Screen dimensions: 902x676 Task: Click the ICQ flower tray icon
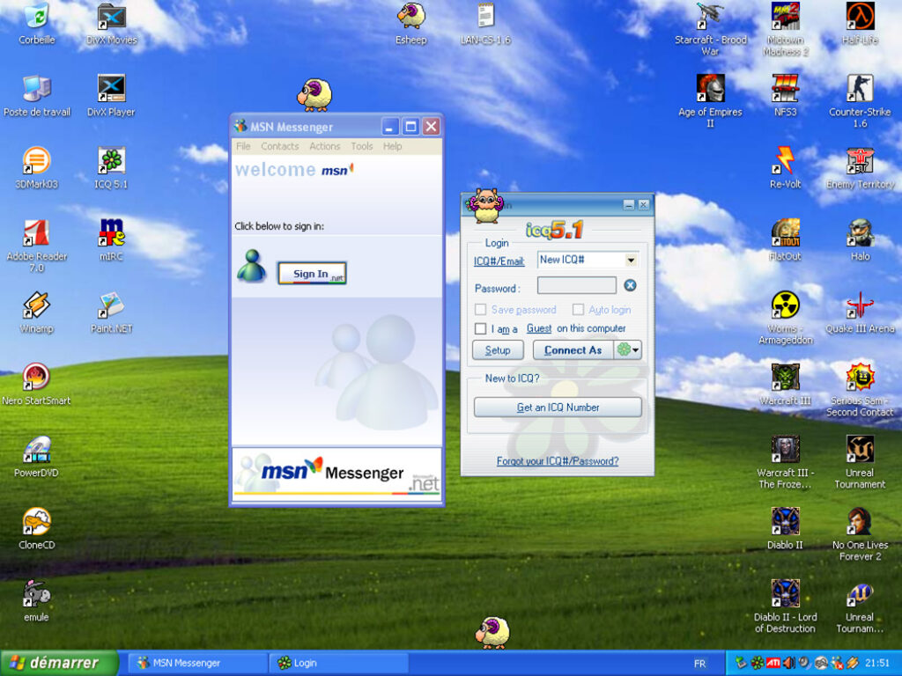(758, 664)
